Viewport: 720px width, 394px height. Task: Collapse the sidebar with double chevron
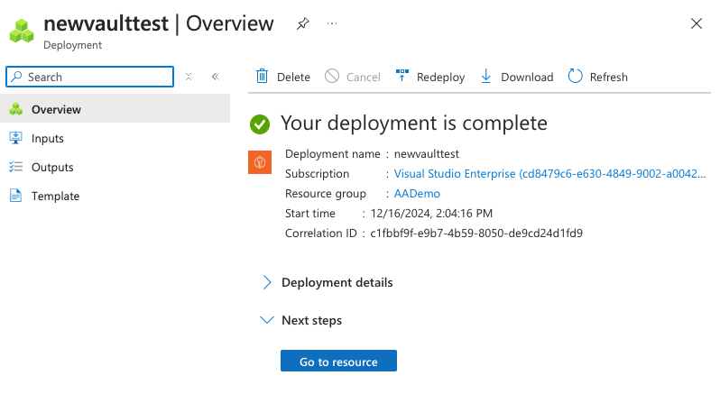coord(216,77)
